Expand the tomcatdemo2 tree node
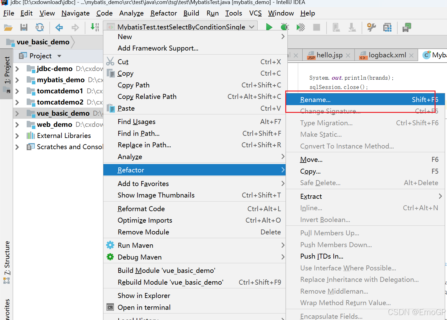The image size is (447, 320). (x=17, y=102)
